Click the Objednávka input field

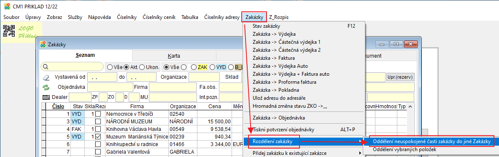(x=110, y=87)
